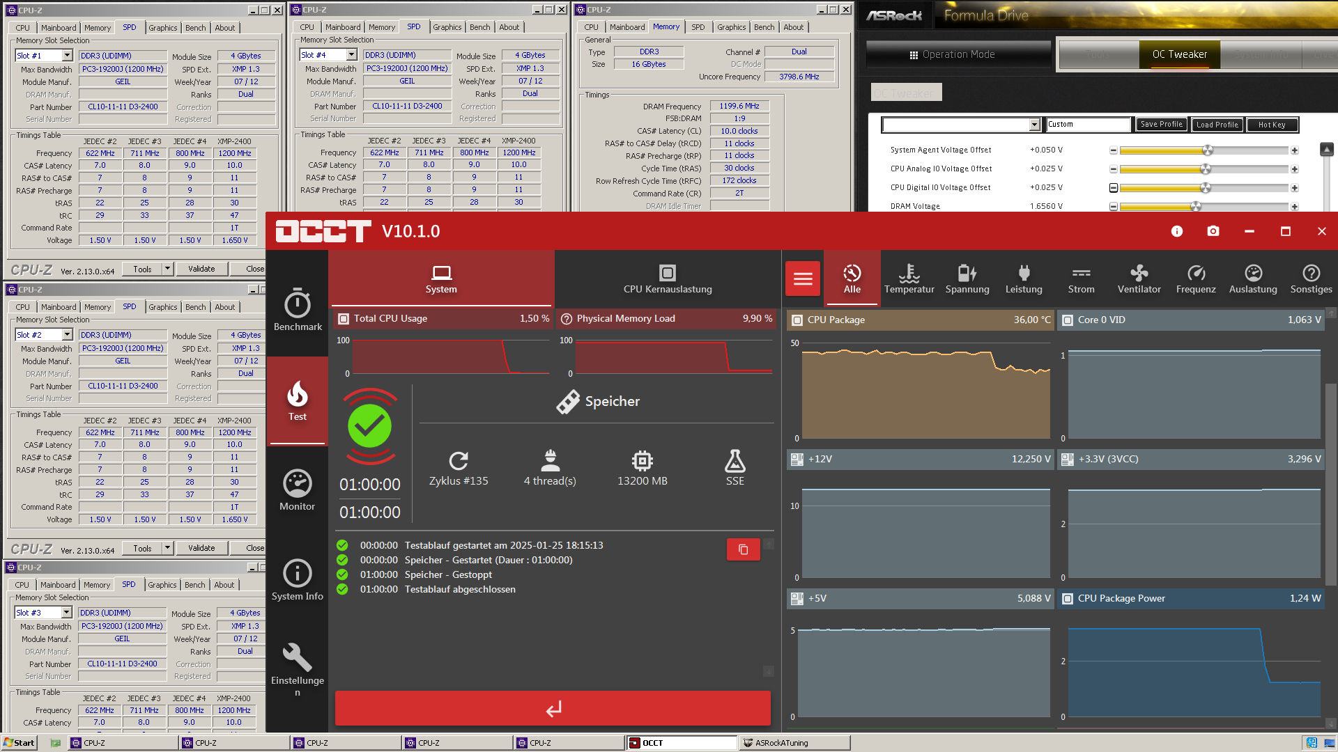Toggle the red hamburger menu button
This screenshot has height=752, width=1338.
pos(803,279)
